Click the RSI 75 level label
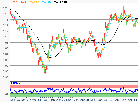The height and width of the screenshot is (102, 138). click(7, 88)
